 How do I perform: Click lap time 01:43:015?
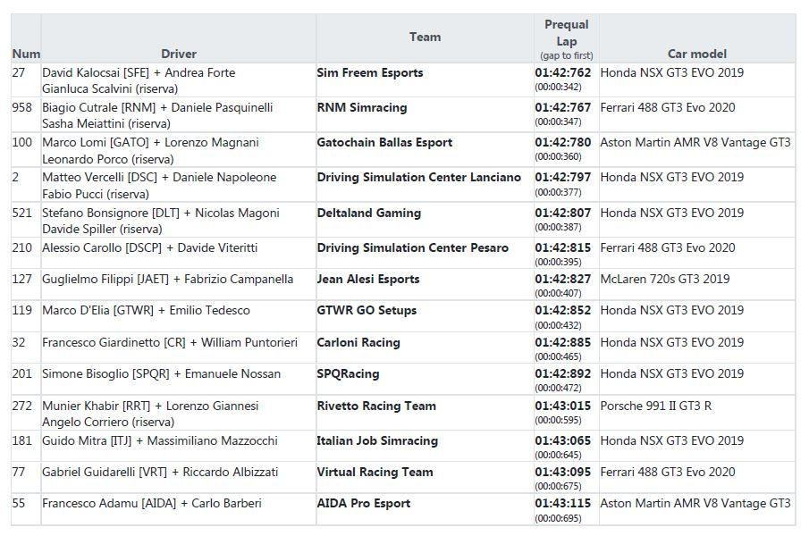[x=563, y=406]
